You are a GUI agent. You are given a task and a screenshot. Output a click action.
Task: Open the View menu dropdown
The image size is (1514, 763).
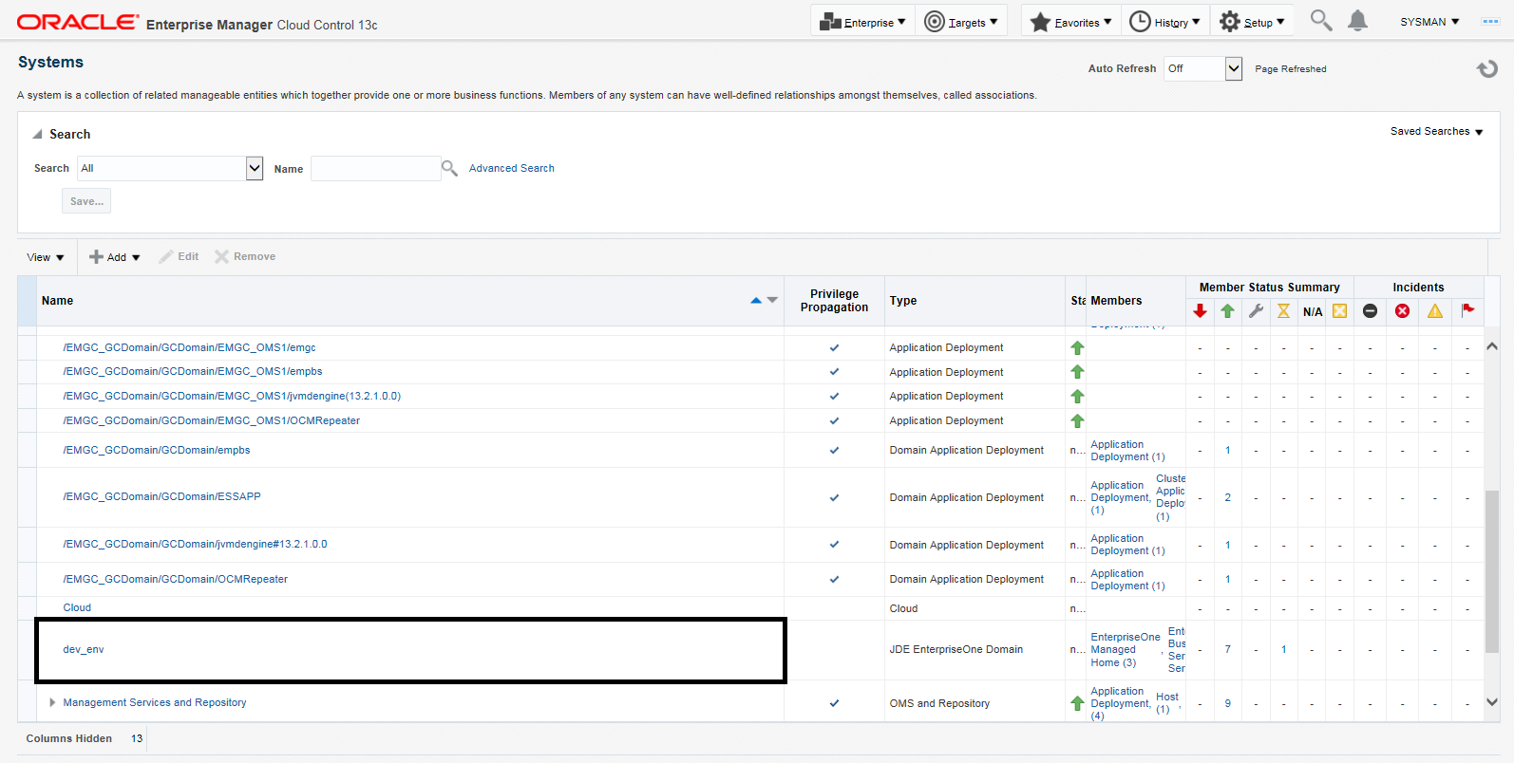[x=46, y=257]
